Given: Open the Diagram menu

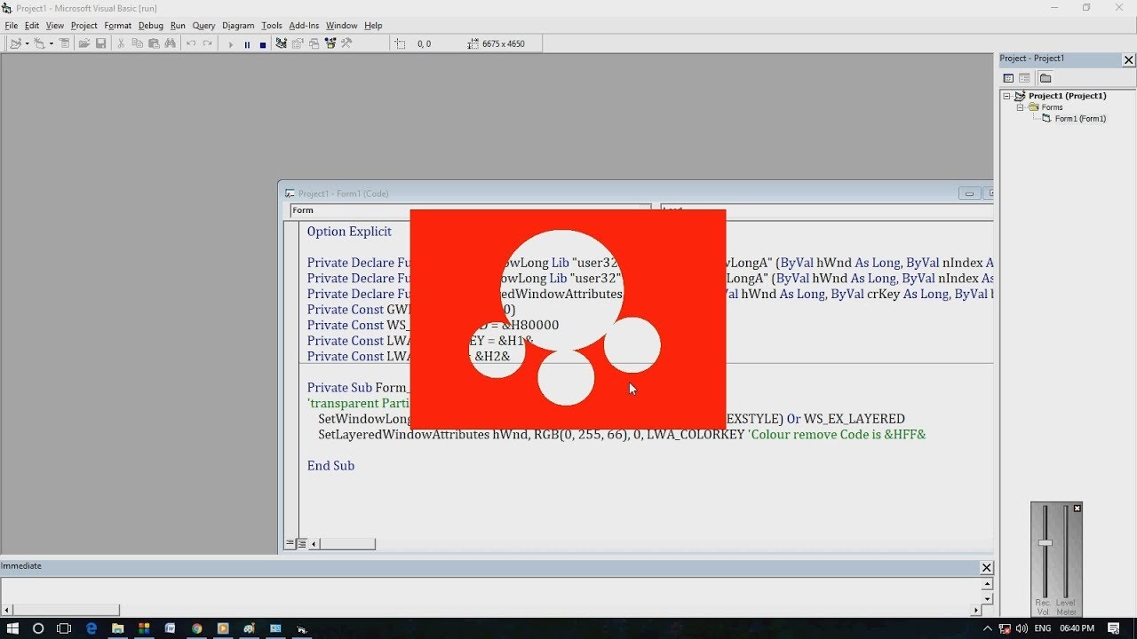Looking at the screenshot, I should tap(238, 26).
